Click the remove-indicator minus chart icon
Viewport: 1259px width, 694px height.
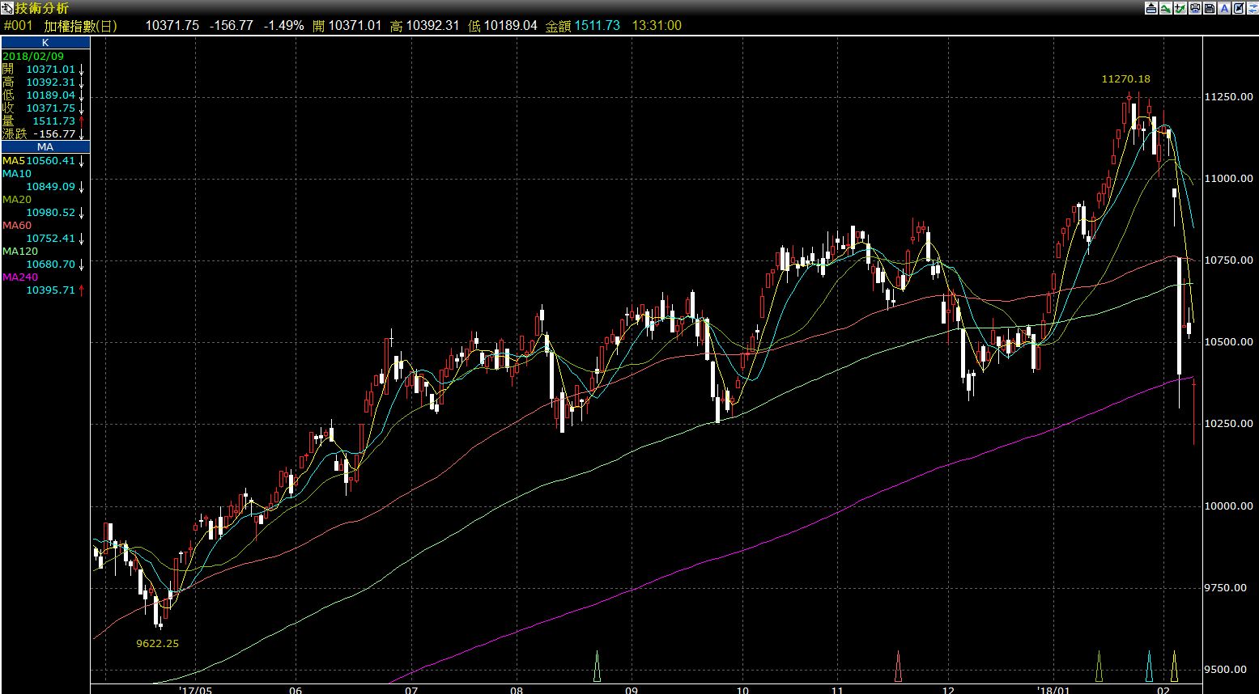pyautogui.click(x=1166, y=8)
